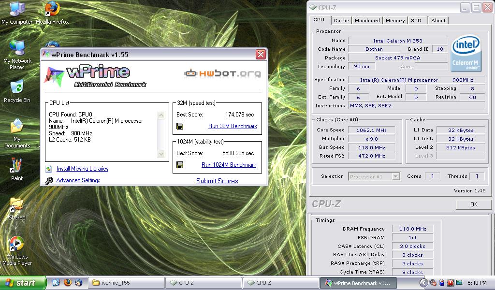
Task: Click Run 1024M Benchmark link
Action: (x=229, y=165)
